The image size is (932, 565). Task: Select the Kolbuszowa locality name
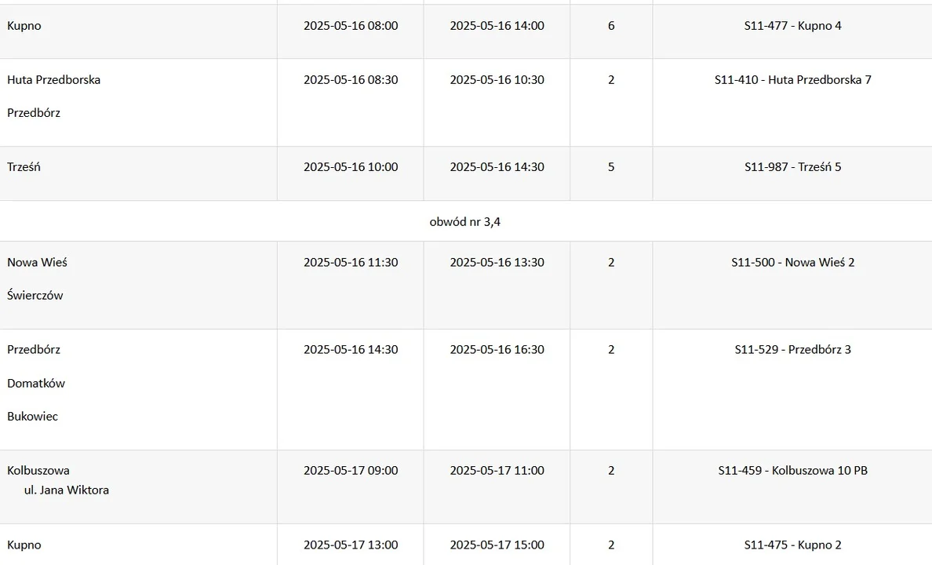tap(38, 470)
